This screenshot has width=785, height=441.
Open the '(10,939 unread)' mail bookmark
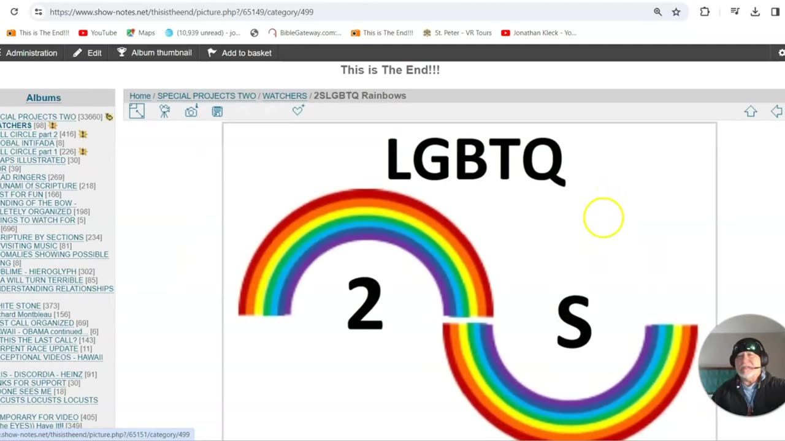point(203,33)
